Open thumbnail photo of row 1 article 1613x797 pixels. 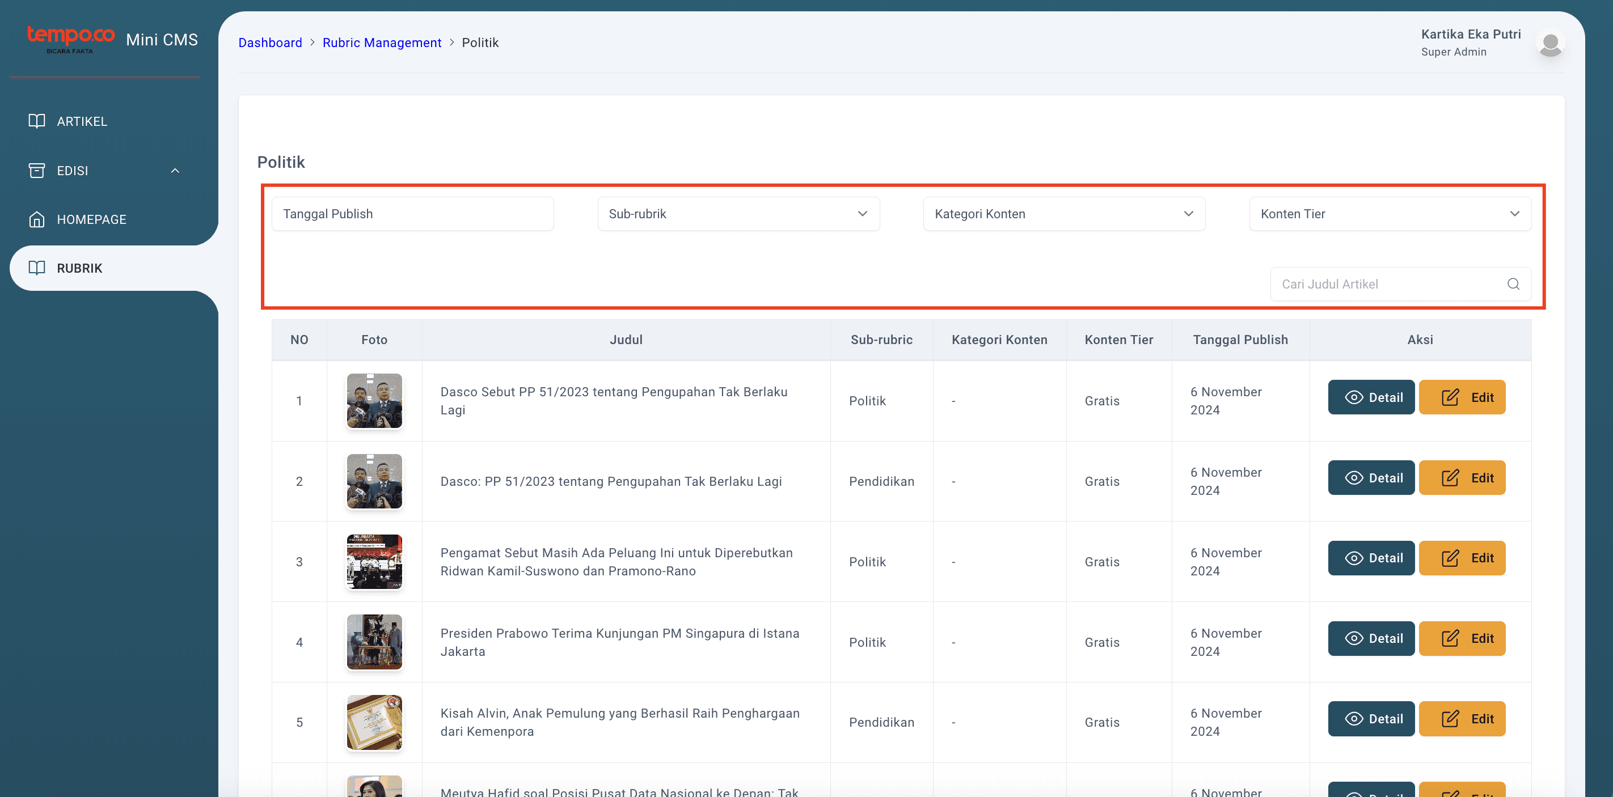pyautogui.click(x=374, y=401)
